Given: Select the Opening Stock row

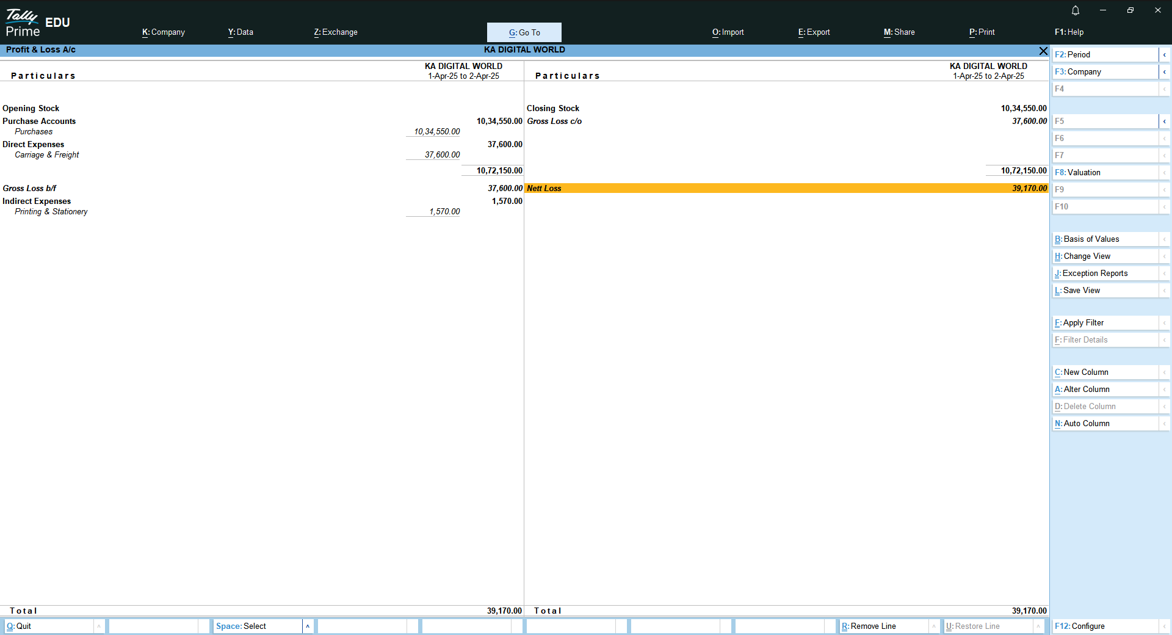Looking at the screenshot, I should [x=262, y=109].
